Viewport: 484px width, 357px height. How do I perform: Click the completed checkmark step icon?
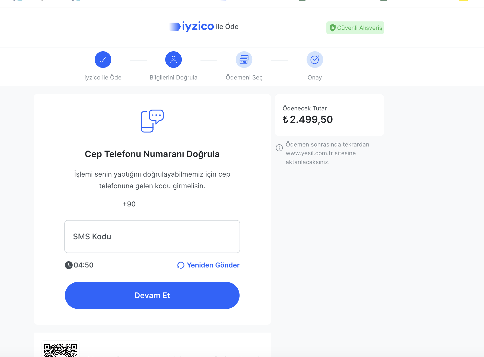tap(103, 60)
